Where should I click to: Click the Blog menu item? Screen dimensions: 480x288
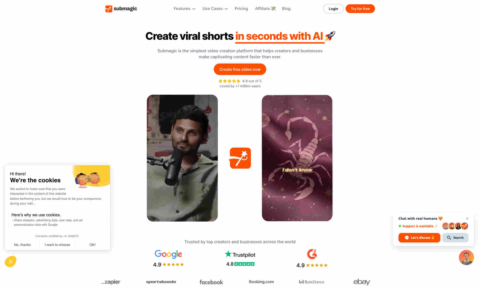[x=286, y=8]
